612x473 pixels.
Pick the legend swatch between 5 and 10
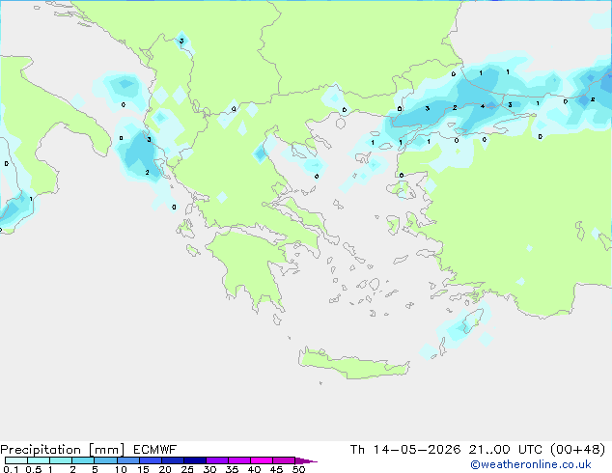[105, 460]
